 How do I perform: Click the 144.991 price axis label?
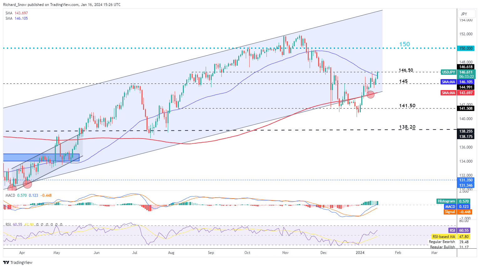click(x=466, y=87)
